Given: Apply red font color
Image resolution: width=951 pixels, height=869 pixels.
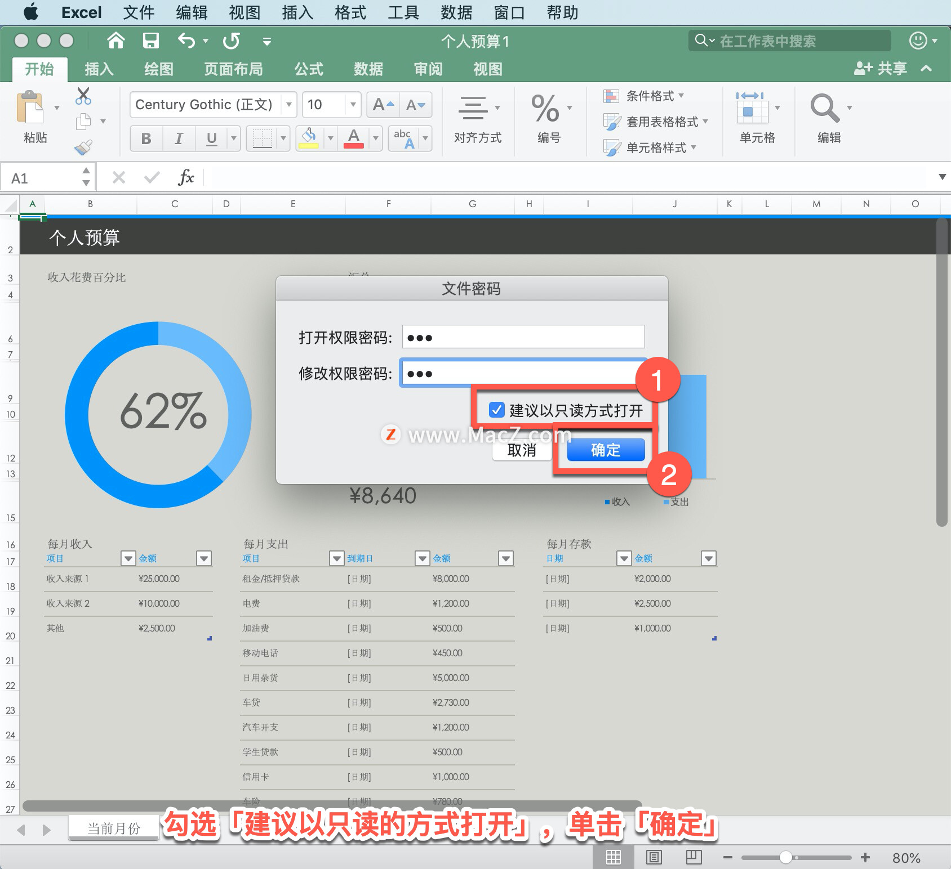Looking at the screenshot, I should (x=354, y=138).
